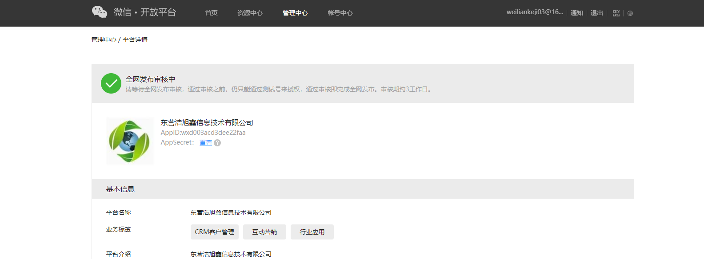
Task: Click the globe language icon
Action: (630, 13)
